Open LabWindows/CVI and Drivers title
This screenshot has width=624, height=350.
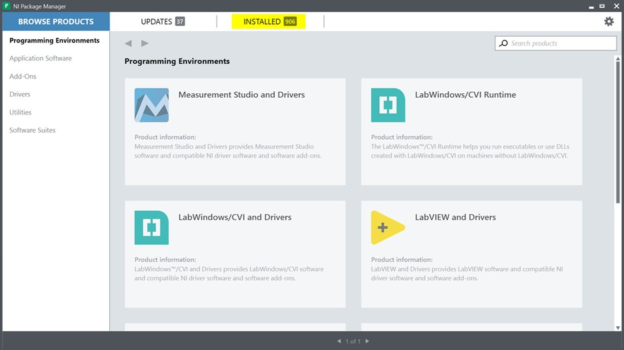tap(235, 218)
